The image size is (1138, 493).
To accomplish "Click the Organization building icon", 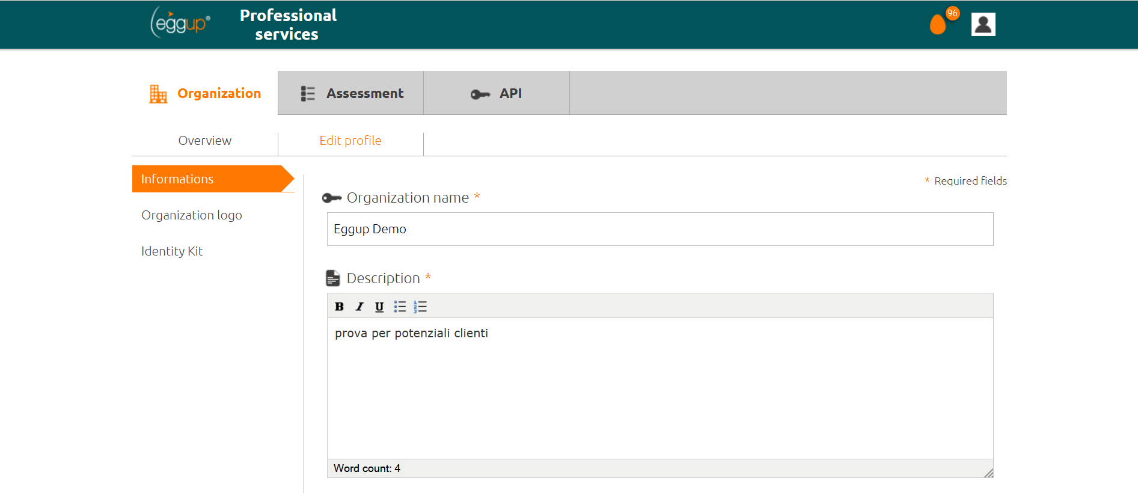I will point(158,94).
